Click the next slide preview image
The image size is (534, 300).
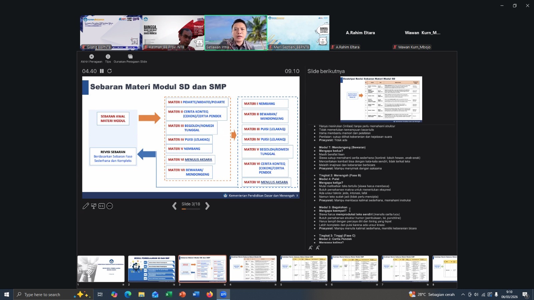[x=381, y=99]
